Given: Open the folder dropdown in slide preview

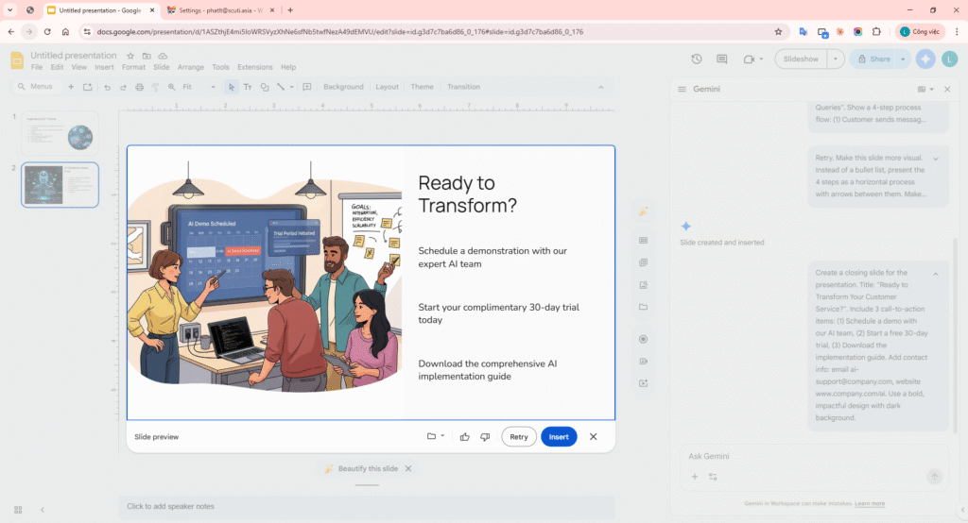Looking at the screenshot, I should point(435,437).
